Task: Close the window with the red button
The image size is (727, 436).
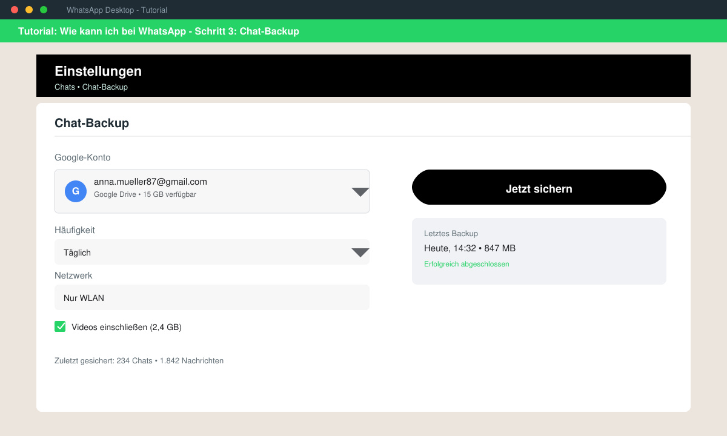Action: point(15,10)
